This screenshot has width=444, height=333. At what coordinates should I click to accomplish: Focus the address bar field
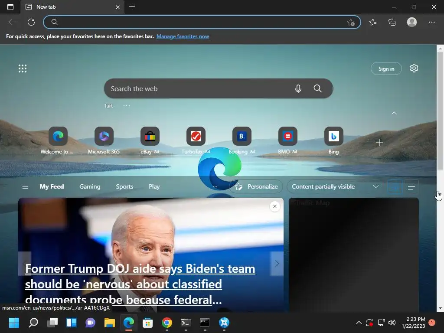[x=202, y=22]
